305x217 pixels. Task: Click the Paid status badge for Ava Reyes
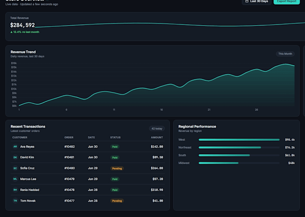click(x=115, y=147)
